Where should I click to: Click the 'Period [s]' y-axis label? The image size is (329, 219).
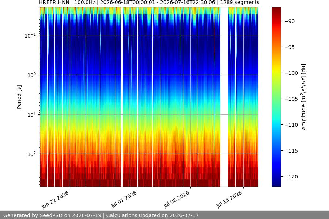click(x=19, y=97)
